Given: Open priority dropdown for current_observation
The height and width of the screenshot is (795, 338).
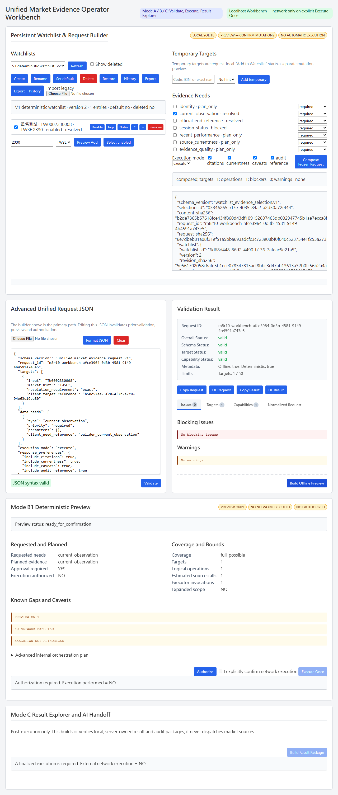Looking at the screenshot, I should 312,114.
